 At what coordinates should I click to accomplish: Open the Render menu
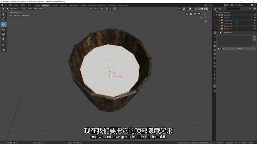16,5
